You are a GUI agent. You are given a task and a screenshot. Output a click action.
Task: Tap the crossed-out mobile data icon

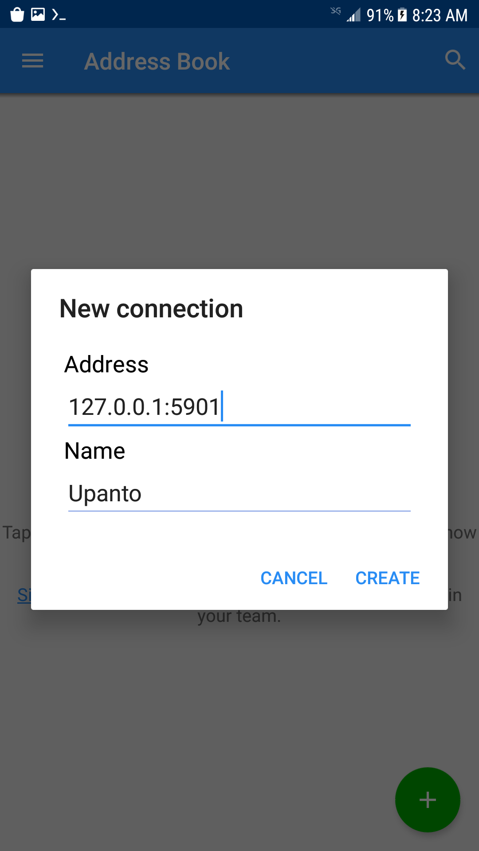click(336, 11)
